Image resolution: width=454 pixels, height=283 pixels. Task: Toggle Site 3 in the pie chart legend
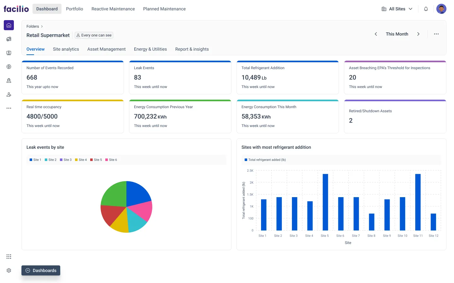tap(66, 160)
